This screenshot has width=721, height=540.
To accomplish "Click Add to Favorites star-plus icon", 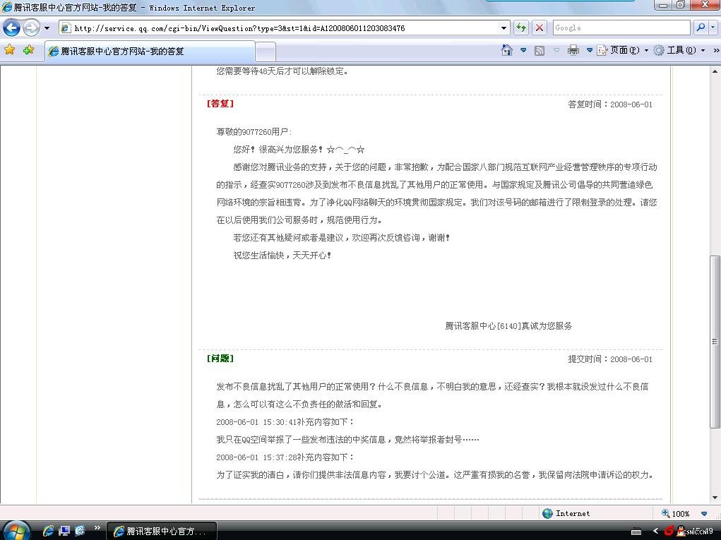I will 28,50.
